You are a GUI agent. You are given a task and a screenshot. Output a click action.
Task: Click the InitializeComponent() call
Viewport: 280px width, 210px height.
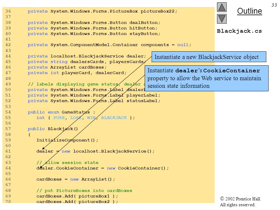67,140
